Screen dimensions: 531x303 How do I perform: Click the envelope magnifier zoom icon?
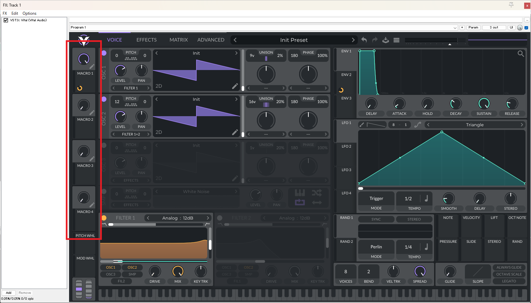[521, 54]
